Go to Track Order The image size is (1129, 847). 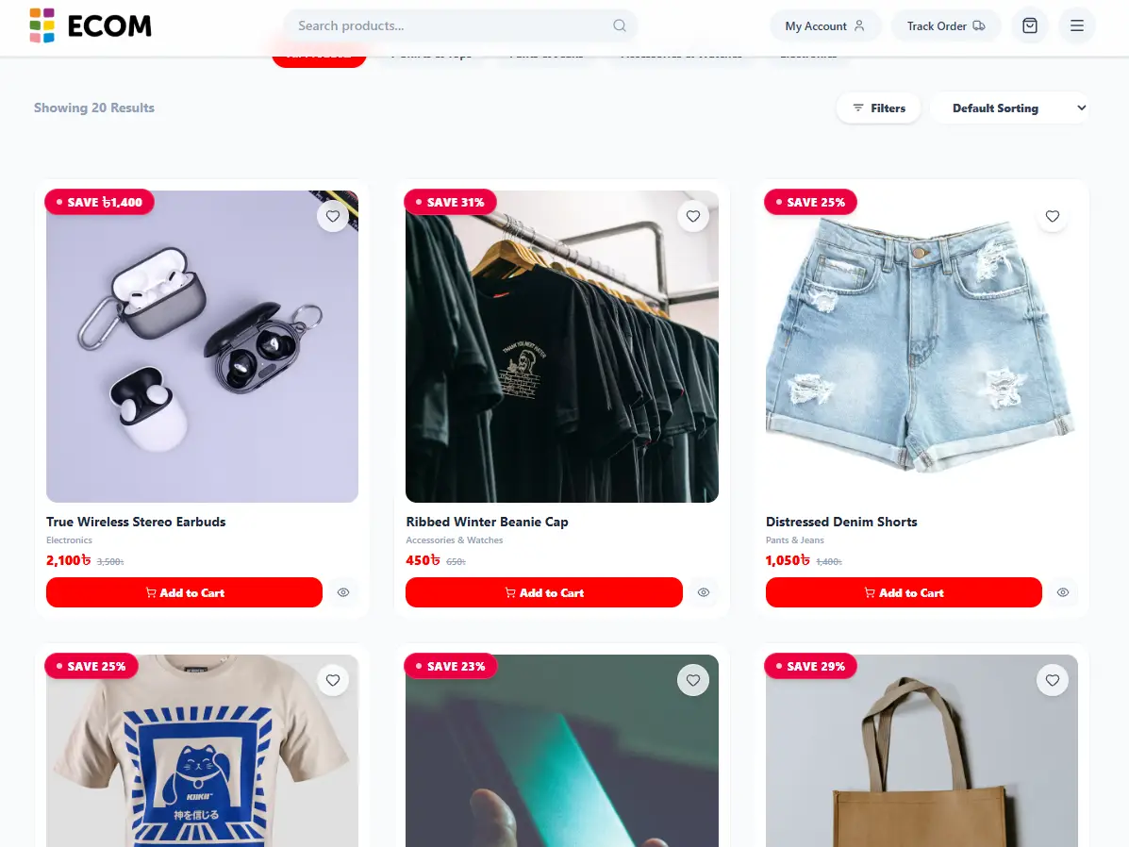[946, 25]
